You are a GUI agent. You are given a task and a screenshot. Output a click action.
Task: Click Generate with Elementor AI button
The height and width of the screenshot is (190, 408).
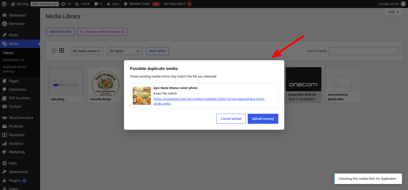102,32
